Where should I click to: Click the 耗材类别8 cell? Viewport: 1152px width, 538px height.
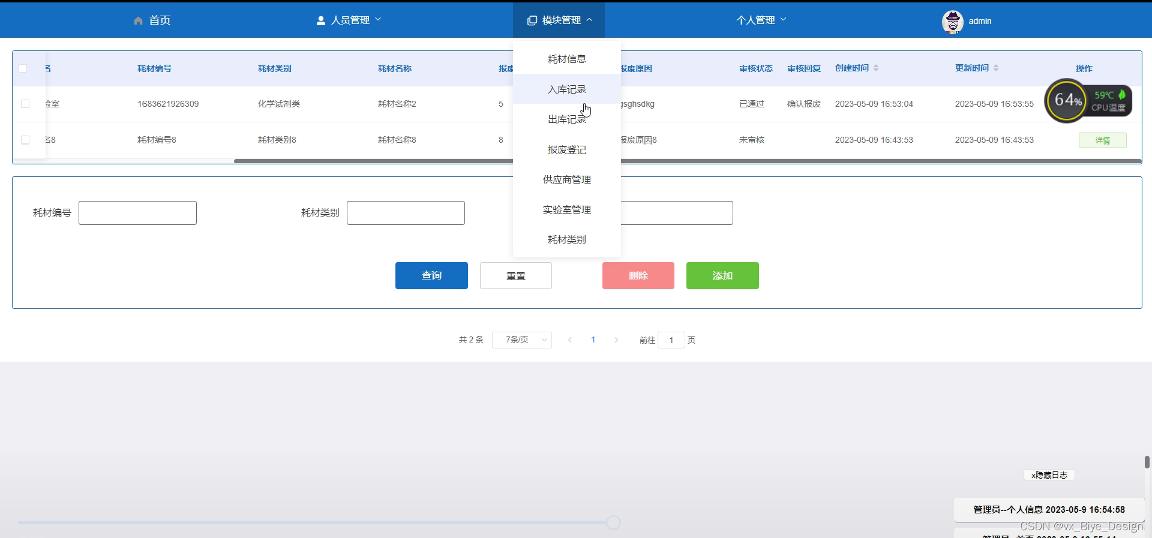277,140
